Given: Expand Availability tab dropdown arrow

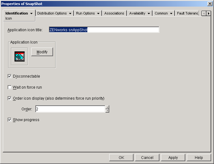Looking at the screenshot, I should (149, 14).
